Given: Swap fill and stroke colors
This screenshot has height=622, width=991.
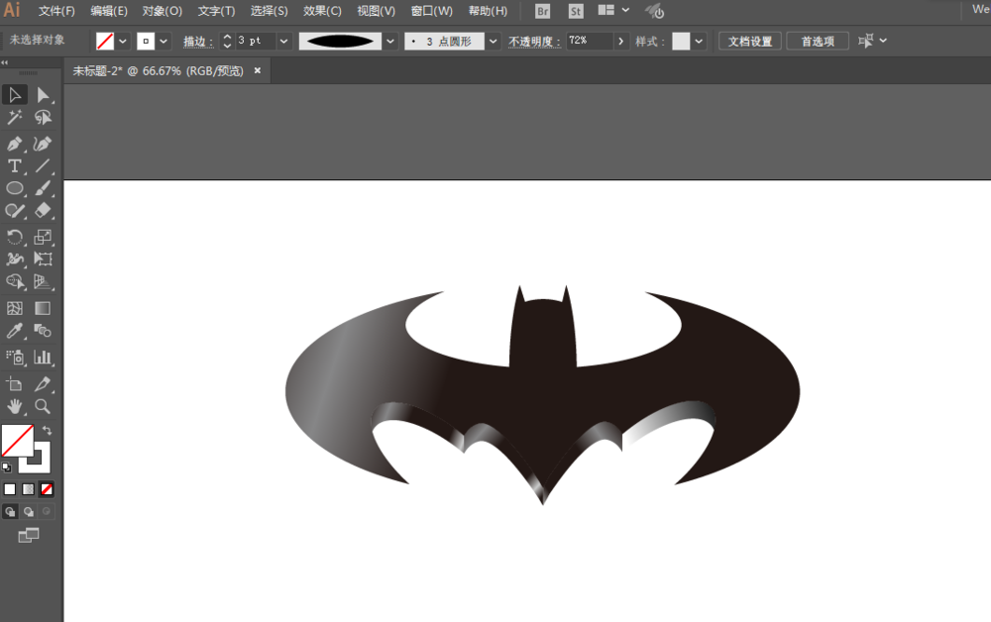Looking at the screenshot, I should pos(48,430).
